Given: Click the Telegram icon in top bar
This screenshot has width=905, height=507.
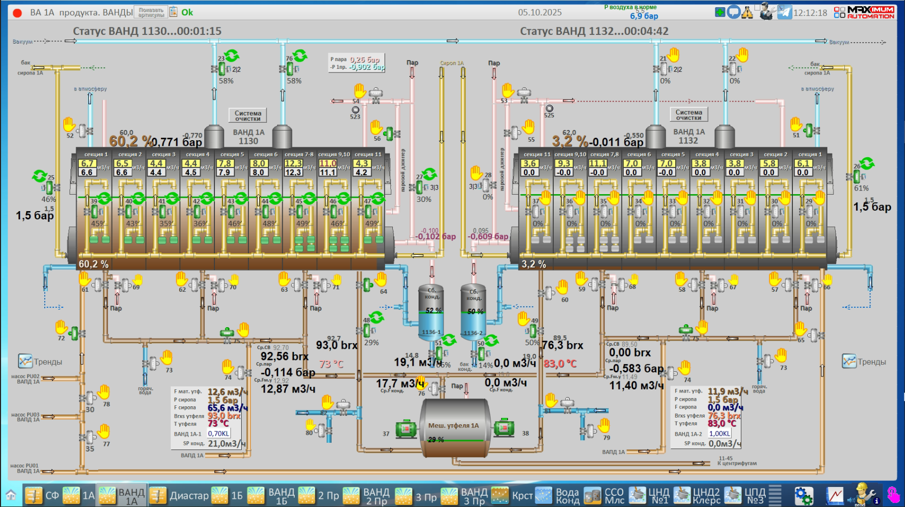Looking at the screenshot, I should point(784,12).
